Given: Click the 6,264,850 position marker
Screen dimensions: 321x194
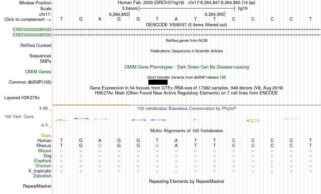Looking at the screenshot, I should pyautogui.click(x=119, y=14).
